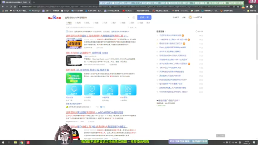The image size is (258, 145).
Task: Switch to the 知道 tab
Action: pyautogui.click(x=95, y=23)
